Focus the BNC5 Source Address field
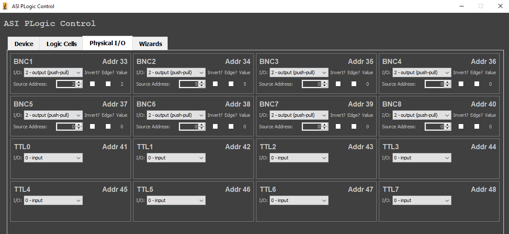Image resolution: width=509 pixels, height=234 pixels. point(66,127)
